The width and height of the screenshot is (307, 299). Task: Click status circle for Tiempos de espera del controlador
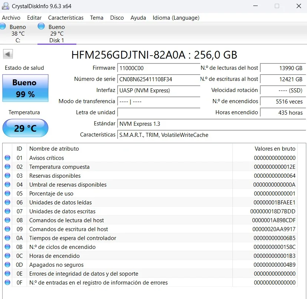point(7,238)
